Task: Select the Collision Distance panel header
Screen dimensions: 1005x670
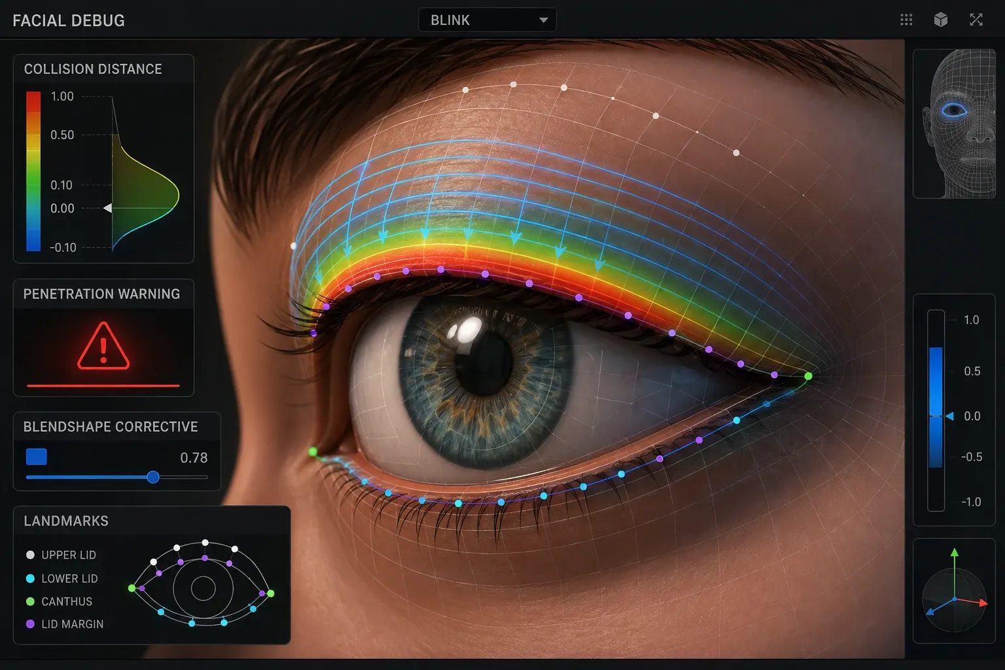Action: (93, 69)
